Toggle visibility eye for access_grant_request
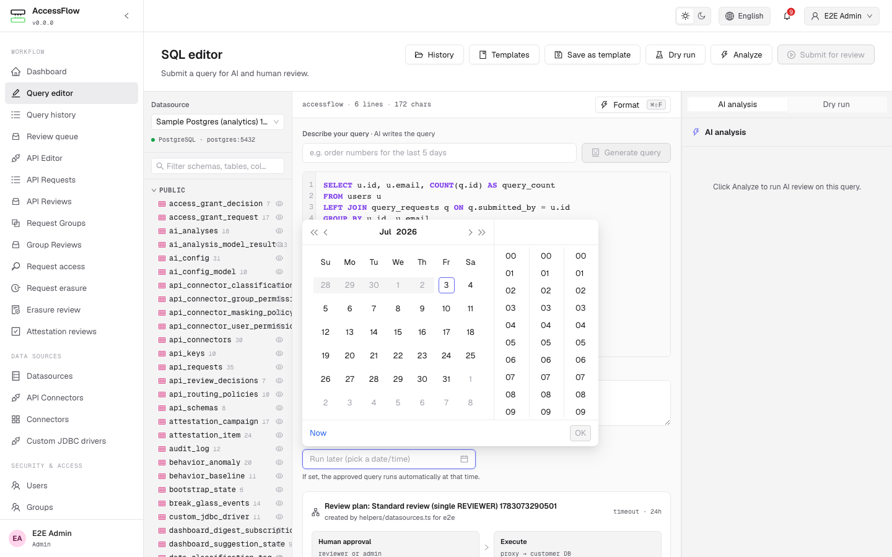Screen dimensions: 892x557 (279, 217)
